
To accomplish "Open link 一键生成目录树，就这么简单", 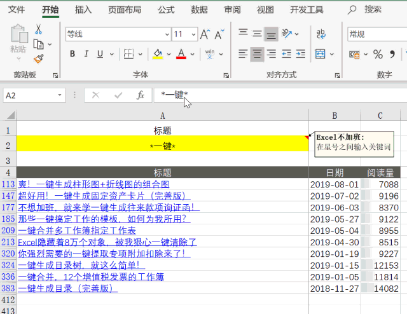I will [81, 265].
